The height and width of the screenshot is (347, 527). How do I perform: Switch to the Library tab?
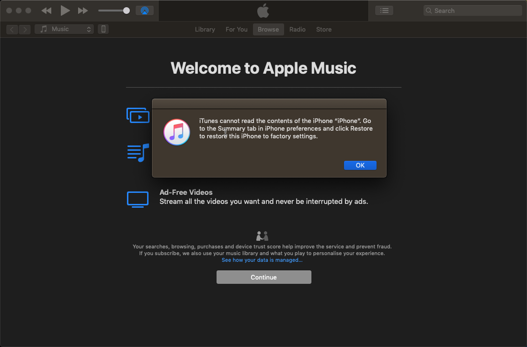point(205,30)
